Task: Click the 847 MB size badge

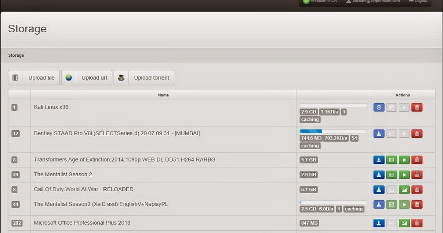Action: tap(309, 223)
